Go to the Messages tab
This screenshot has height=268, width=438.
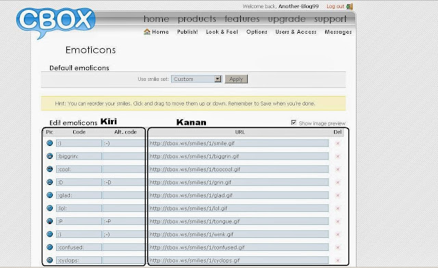coord(338,32)
